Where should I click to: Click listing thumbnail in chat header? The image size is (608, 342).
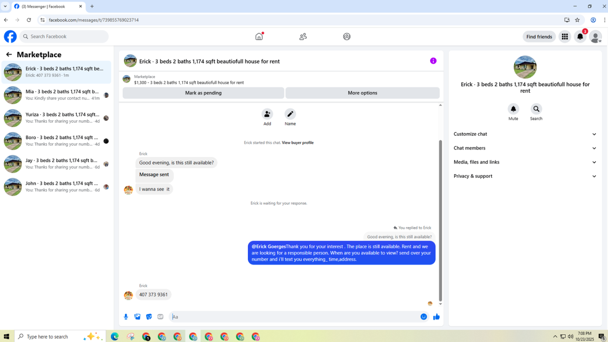coord(130,61)
